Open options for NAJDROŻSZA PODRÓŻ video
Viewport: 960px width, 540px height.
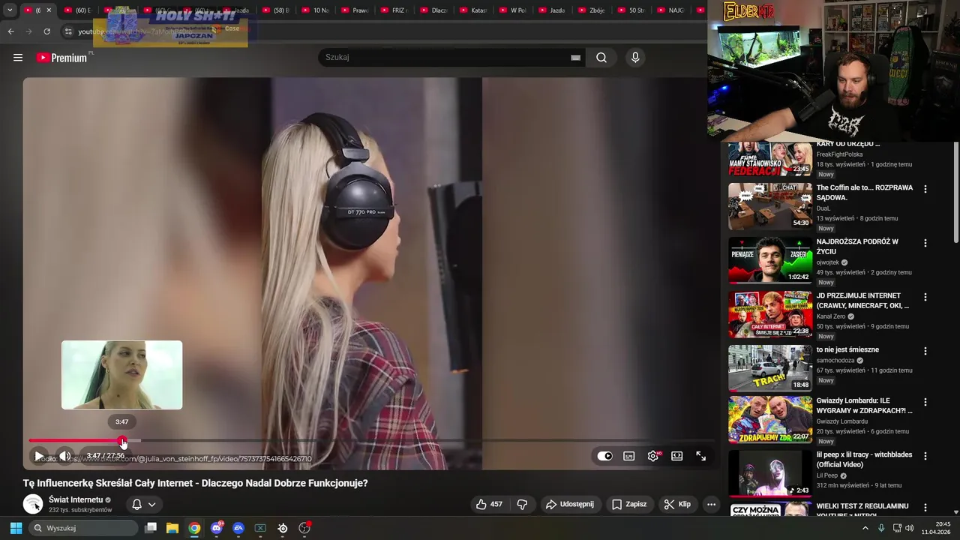pyautogui.click(x=925, y=244)
